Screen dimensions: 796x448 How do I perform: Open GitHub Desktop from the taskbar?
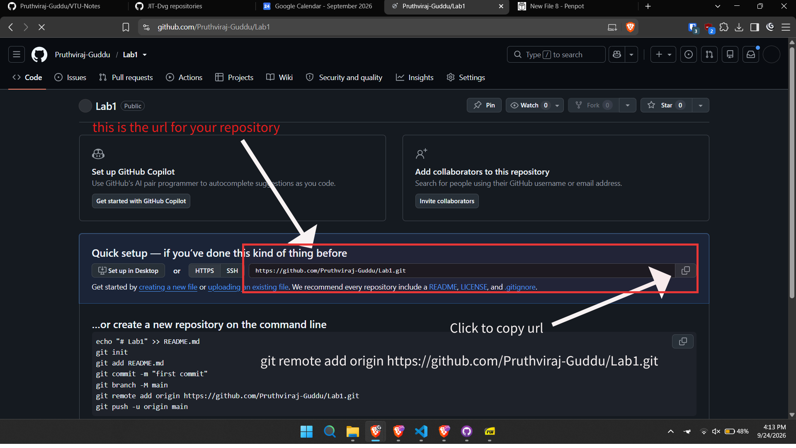[x=467, y=432]
